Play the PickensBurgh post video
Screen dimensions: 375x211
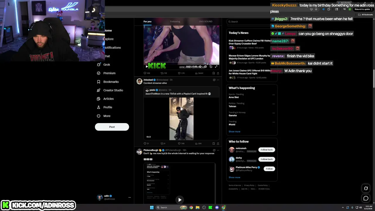pos(180,200)
